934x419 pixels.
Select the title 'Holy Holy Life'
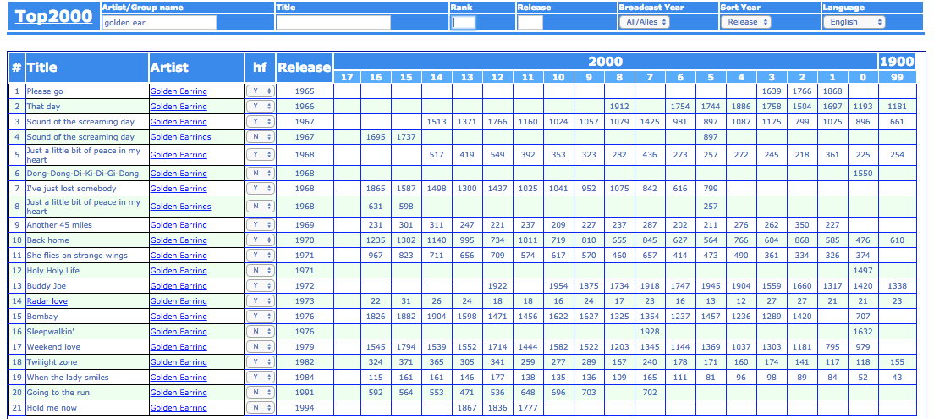tap(53, 271)
